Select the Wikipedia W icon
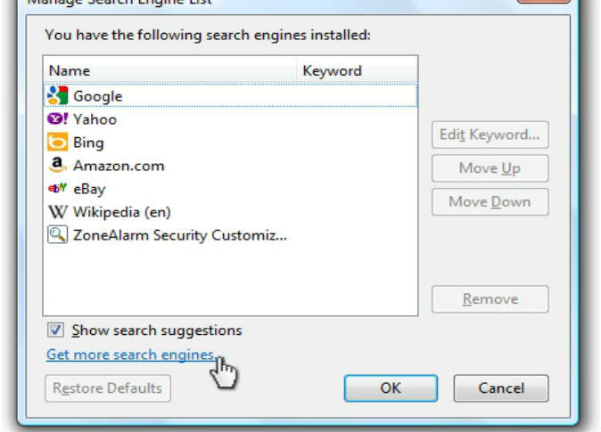The image size is (601, 432). (57, 212)
